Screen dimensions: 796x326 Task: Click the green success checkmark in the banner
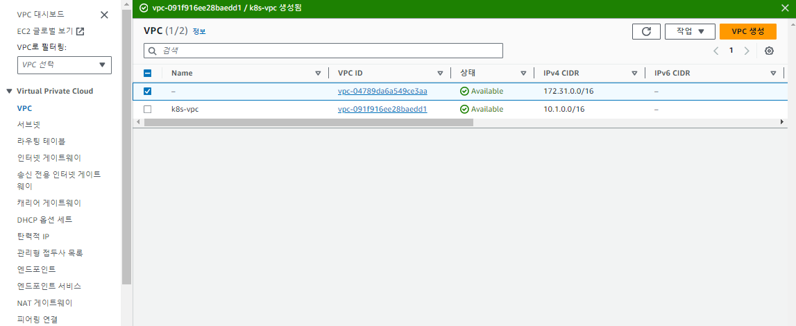[144, 8]
